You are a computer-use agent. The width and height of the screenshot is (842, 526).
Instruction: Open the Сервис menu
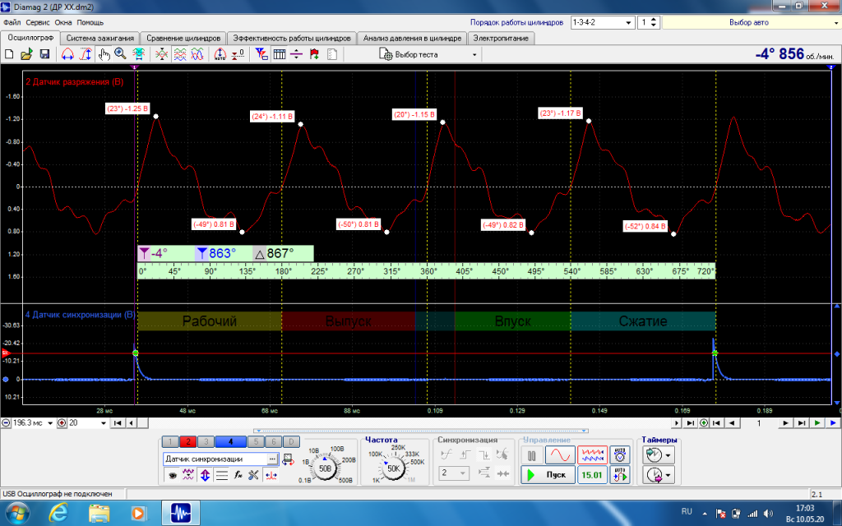coord(38,22)
